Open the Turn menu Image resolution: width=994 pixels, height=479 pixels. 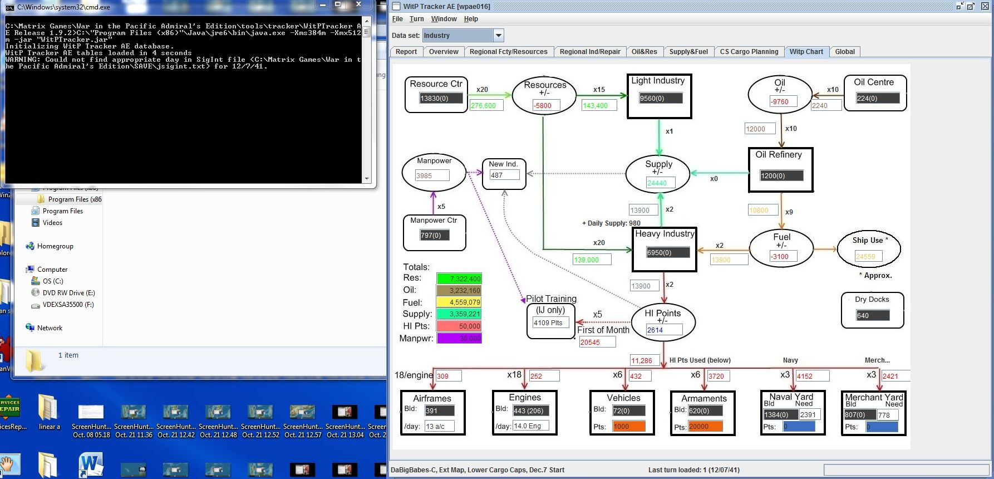(x=416, y=19)
